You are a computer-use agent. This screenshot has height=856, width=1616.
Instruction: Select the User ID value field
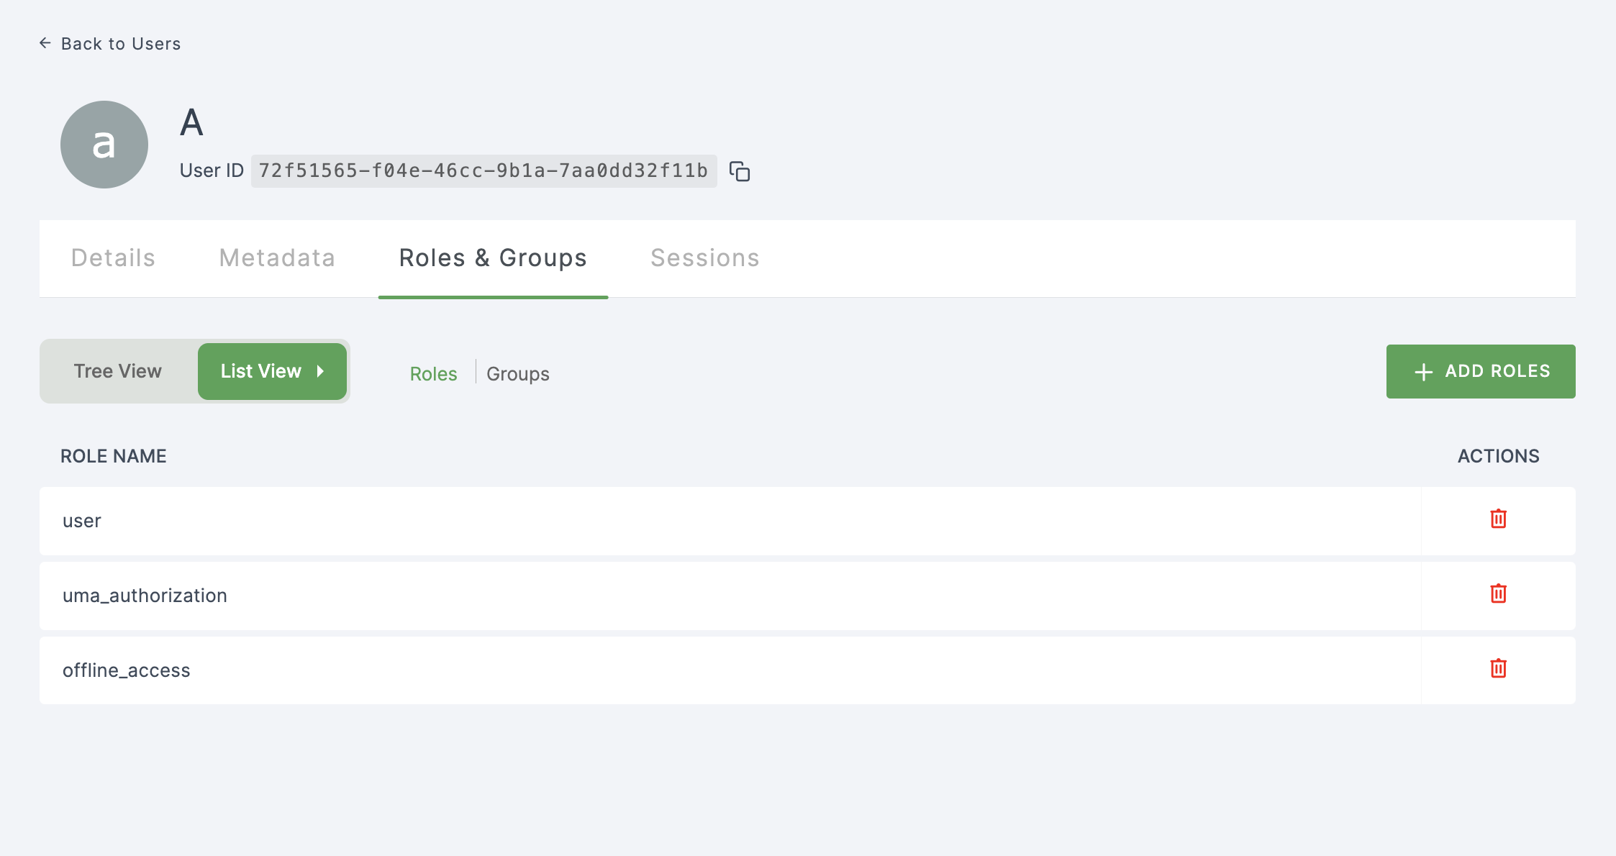point(484,171)
